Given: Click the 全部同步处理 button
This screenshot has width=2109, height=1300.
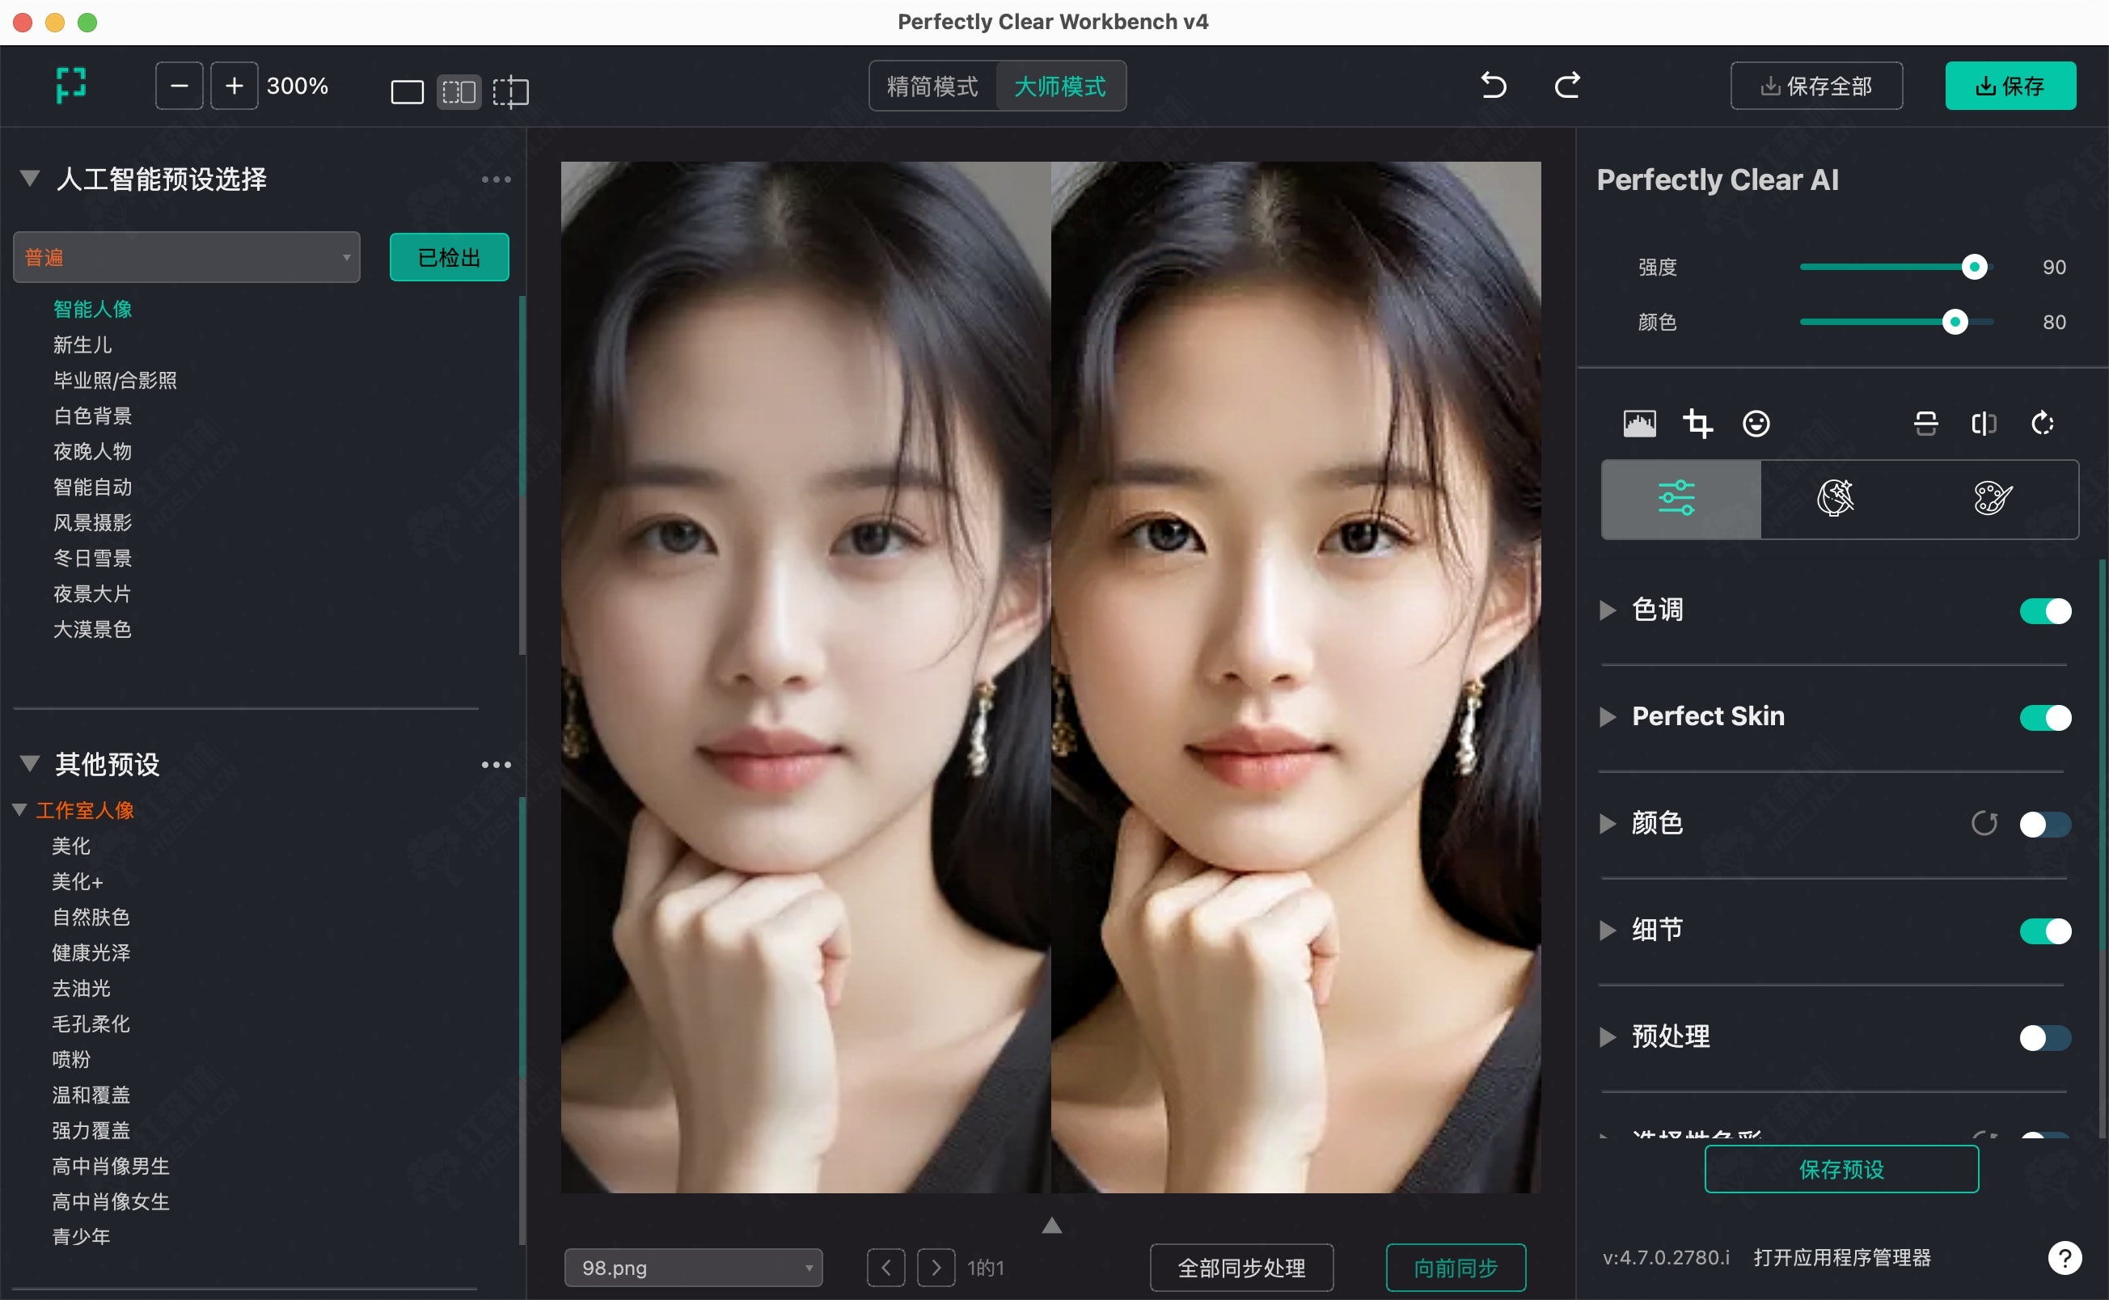Looking at the screenshot, I should [1240, 1268].
